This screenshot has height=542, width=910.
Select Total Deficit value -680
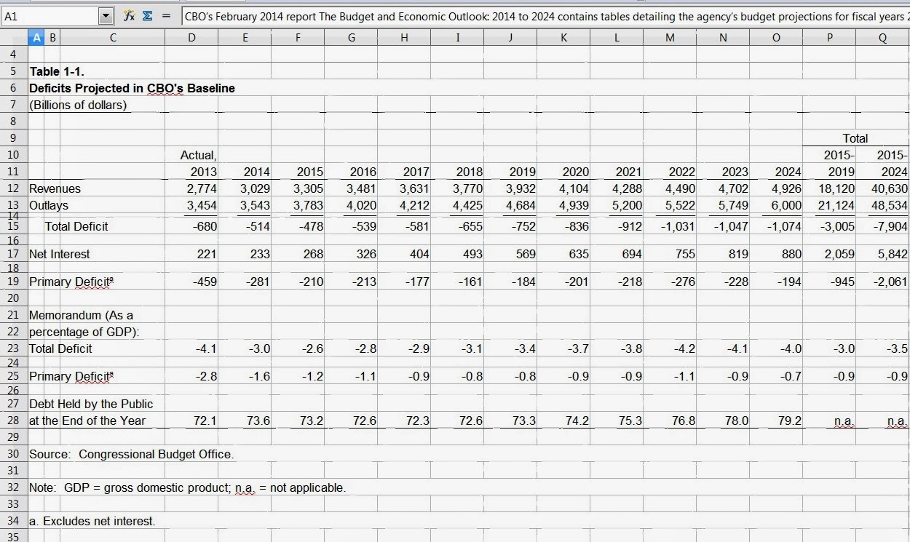click(x=205, y=226)
